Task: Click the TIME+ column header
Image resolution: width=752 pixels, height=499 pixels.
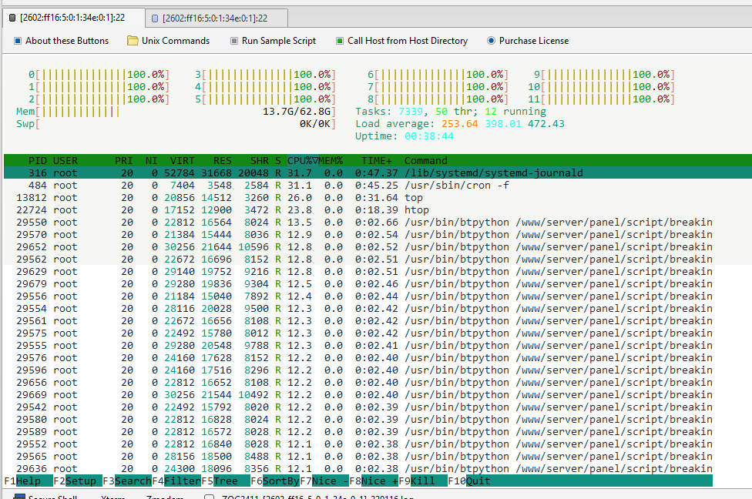Action: coord(376,160)
